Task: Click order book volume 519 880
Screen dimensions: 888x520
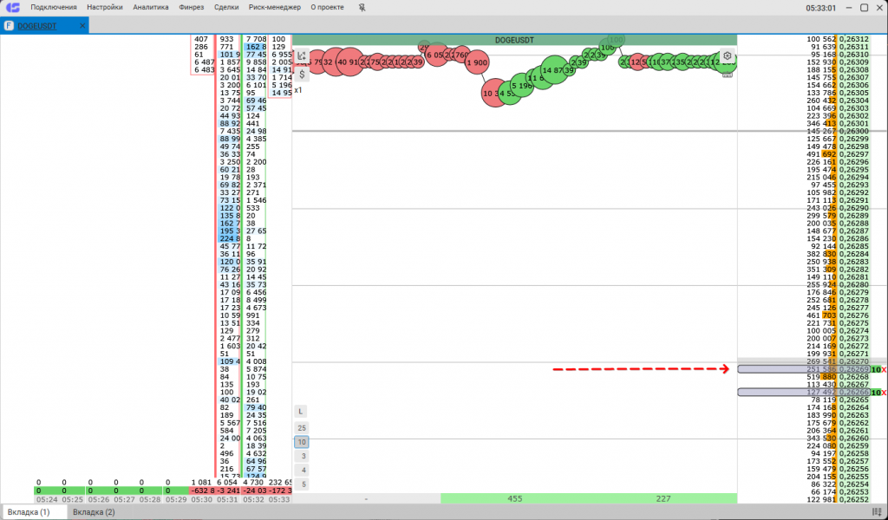Action: 821,377
